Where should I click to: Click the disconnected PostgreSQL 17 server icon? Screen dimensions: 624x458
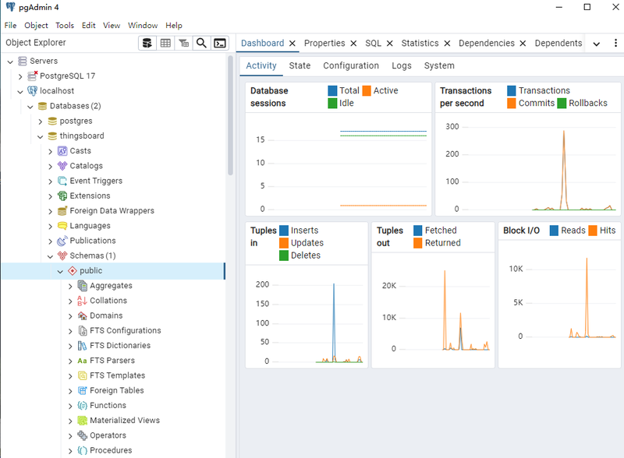pos(33,76)
